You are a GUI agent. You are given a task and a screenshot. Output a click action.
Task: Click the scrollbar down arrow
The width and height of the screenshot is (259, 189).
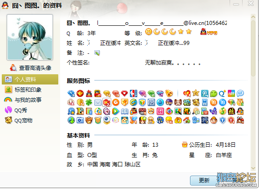point(253,168)
